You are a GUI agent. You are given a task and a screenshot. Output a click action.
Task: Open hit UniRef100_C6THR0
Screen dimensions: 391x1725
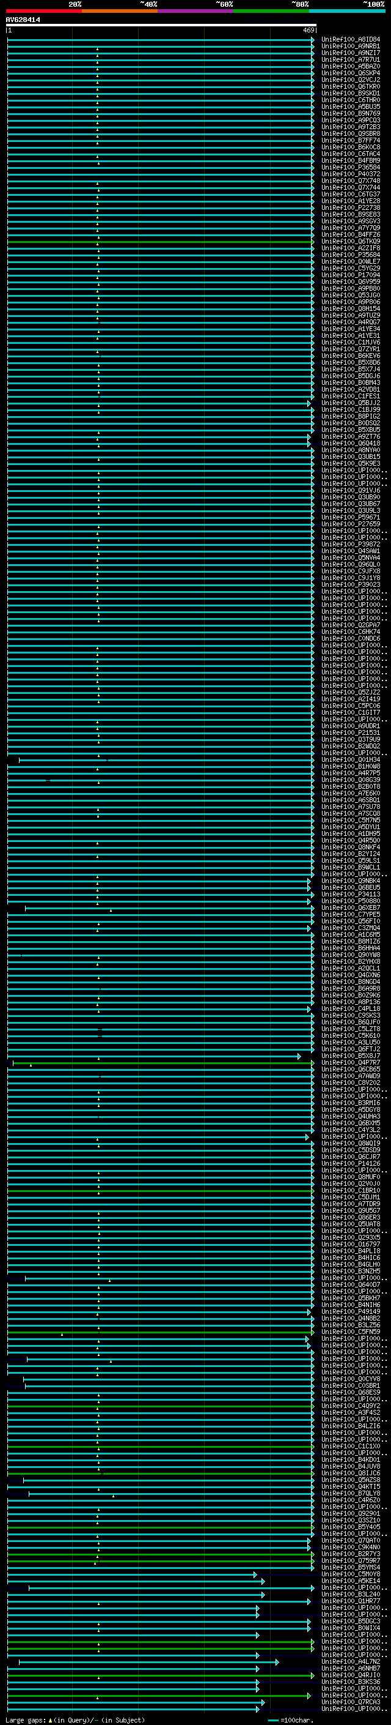350,100
